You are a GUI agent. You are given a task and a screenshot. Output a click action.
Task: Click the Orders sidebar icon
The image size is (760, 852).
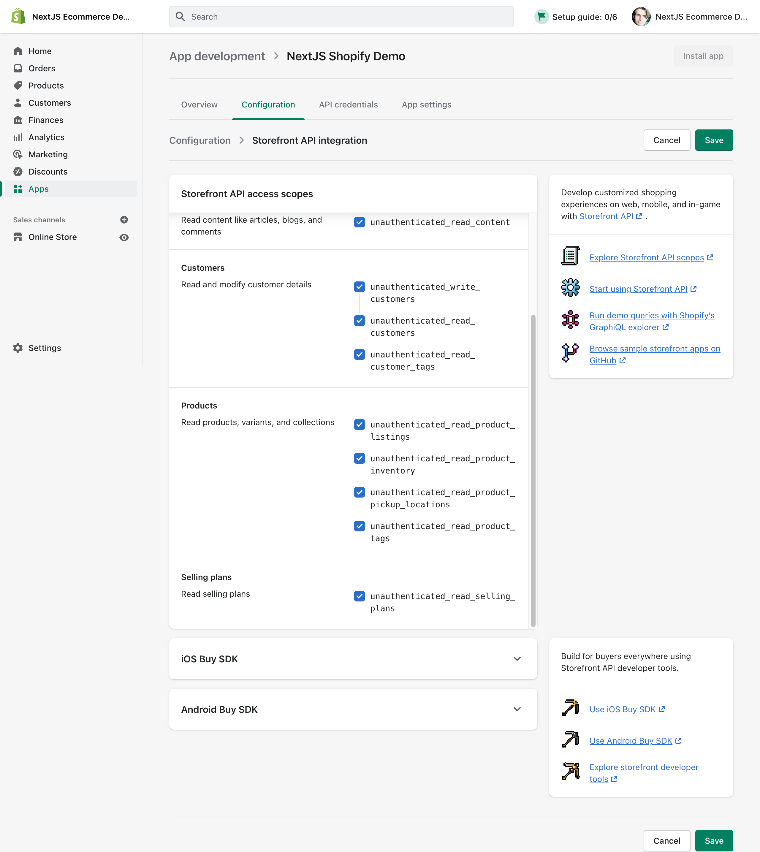[19, 68]
